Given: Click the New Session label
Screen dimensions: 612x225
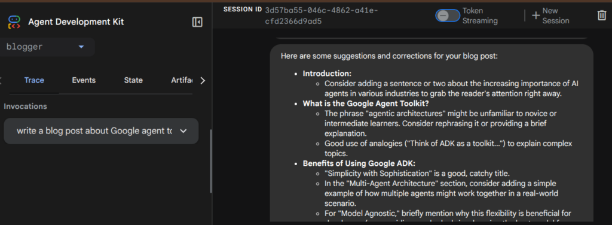Looking at the screenshot, I should [556, 16].
